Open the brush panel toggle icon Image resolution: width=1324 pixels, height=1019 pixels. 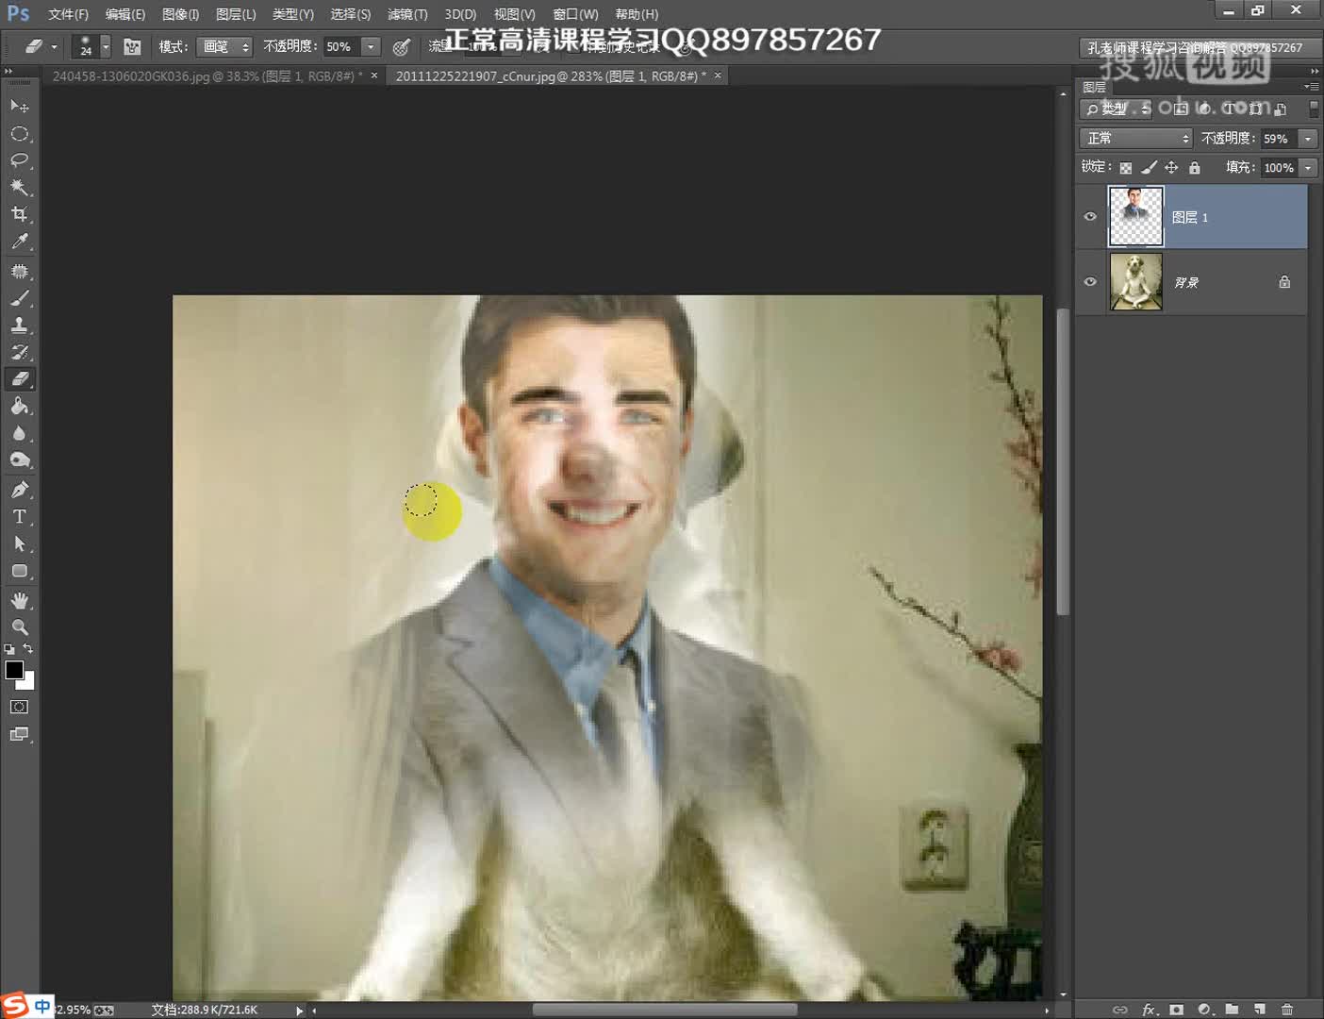pyautogui.click(x=132, y=46)
